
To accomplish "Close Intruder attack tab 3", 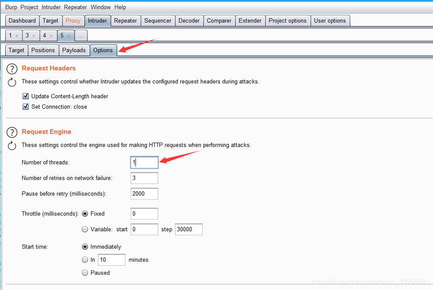I will [x=34, y=36].
